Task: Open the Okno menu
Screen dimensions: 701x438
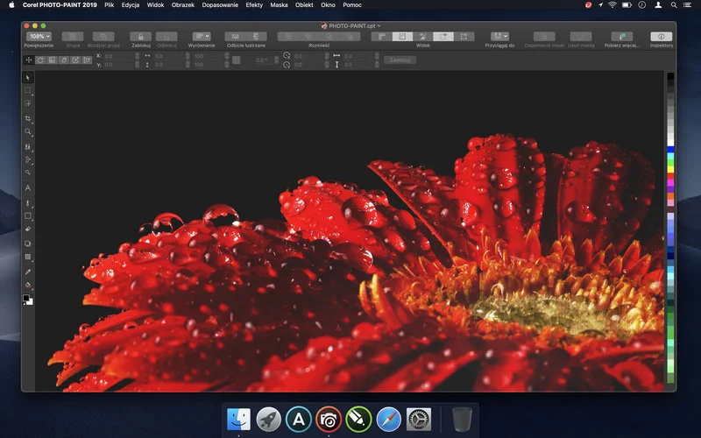Action: click(x=328, y=5)
